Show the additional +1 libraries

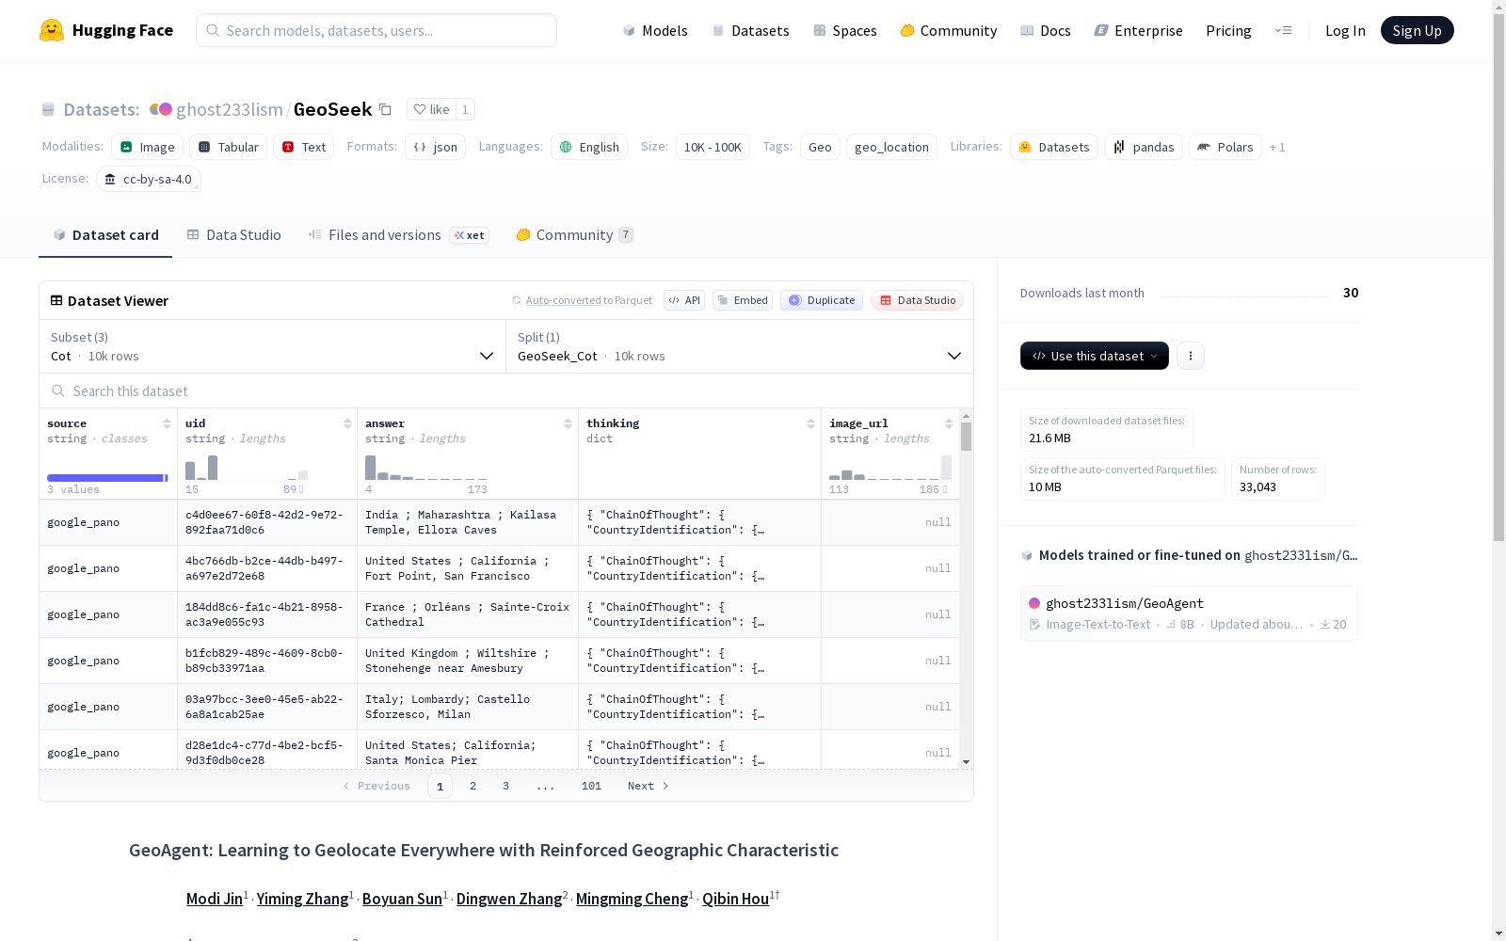(x=1277, y=147)
